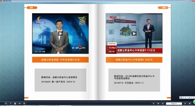The image size is (195, 106).
Task: Mute the flipbook sound
Action: click(20, 104)
